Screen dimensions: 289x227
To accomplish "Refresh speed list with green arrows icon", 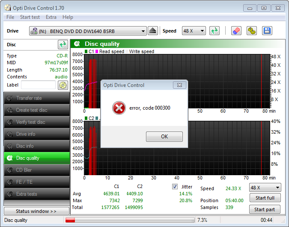I will coord(215,31).
